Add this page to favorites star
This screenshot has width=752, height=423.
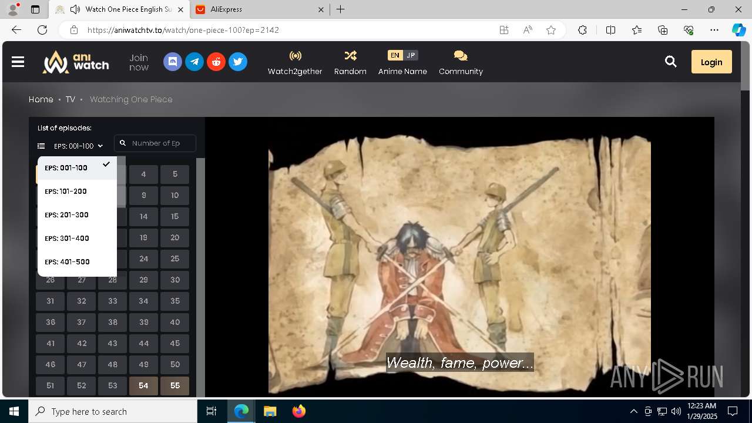pos(551,30)
